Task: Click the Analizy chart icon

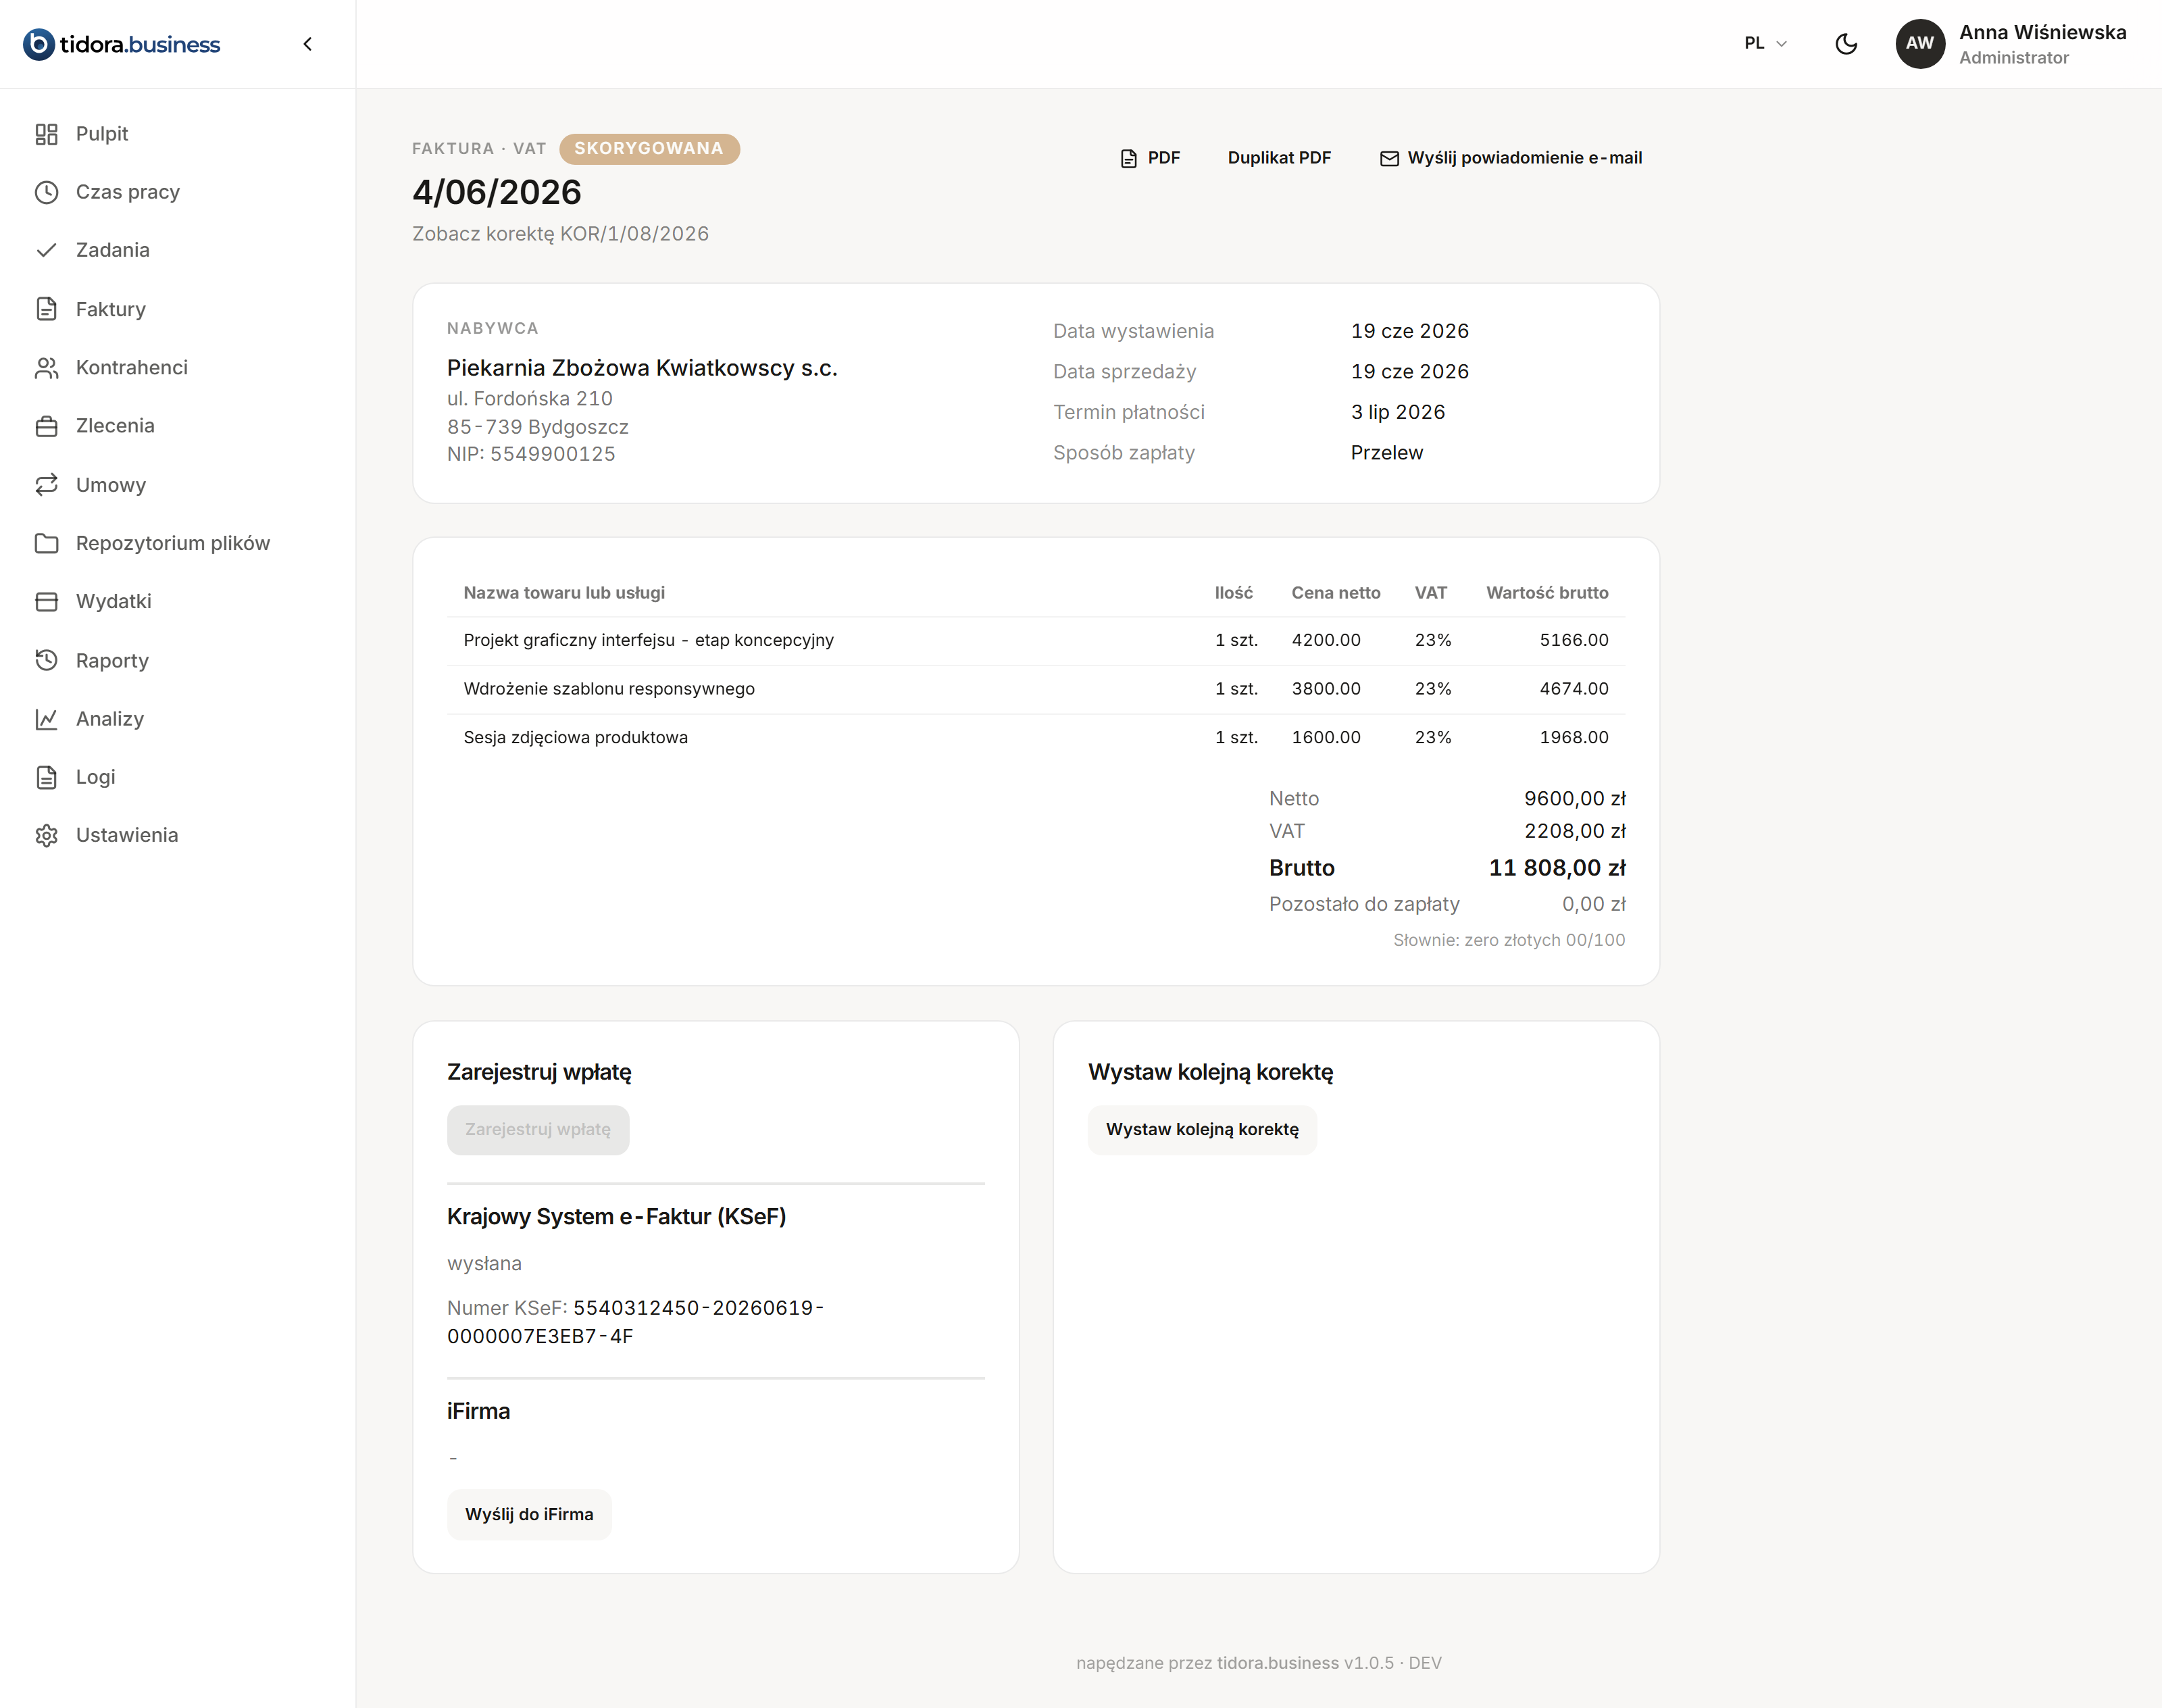Action: coord(46,719)
